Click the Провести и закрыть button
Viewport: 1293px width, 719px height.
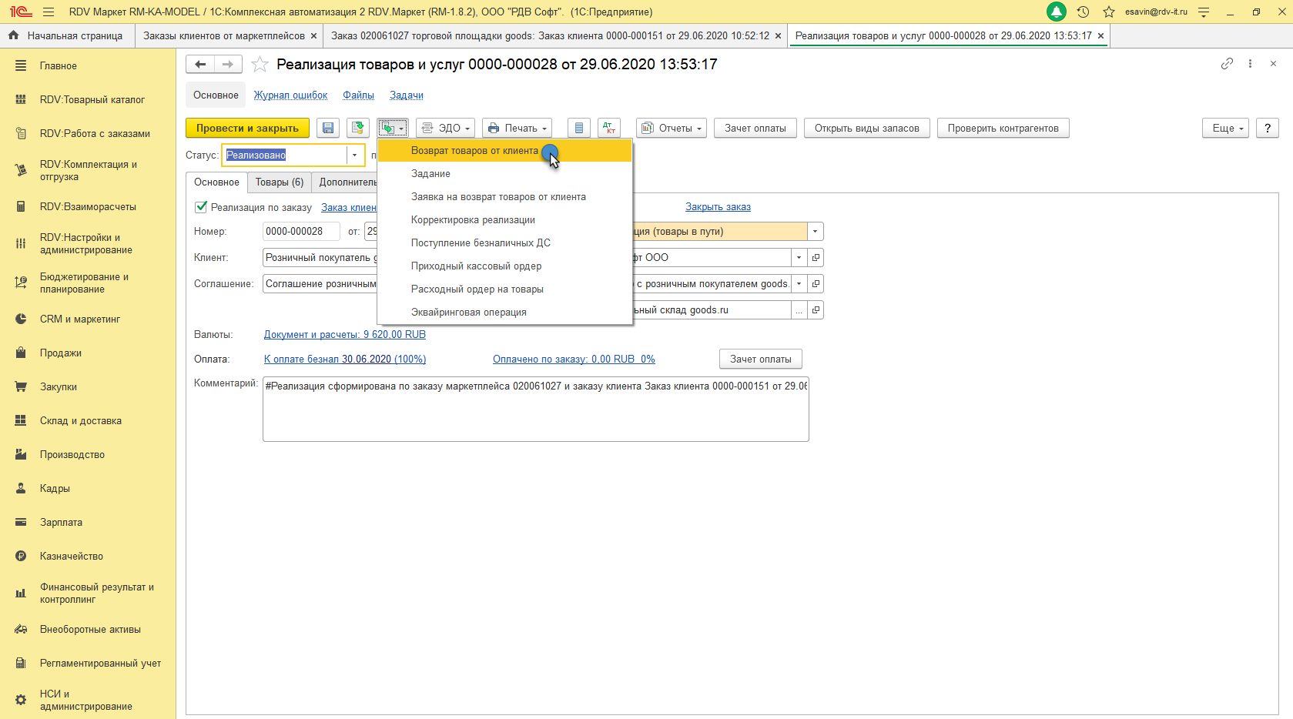(x=247, y=129)
